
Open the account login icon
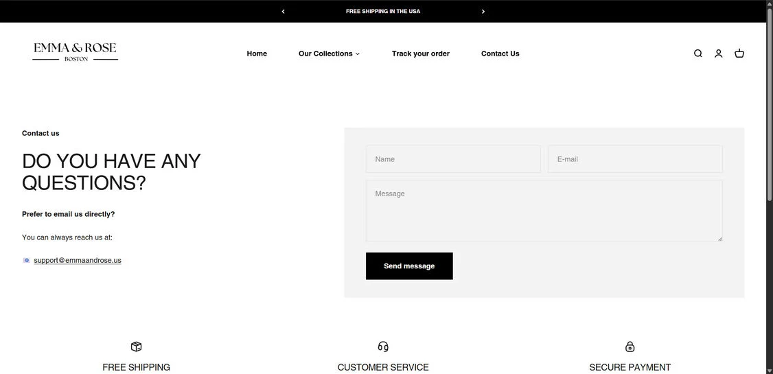click(x=718, y=54)
